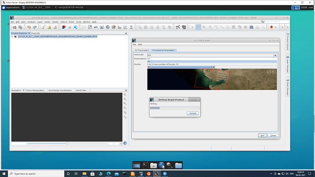
Task: Open the Subswath dropdown arrow
Action: click(x=275, y=55)
